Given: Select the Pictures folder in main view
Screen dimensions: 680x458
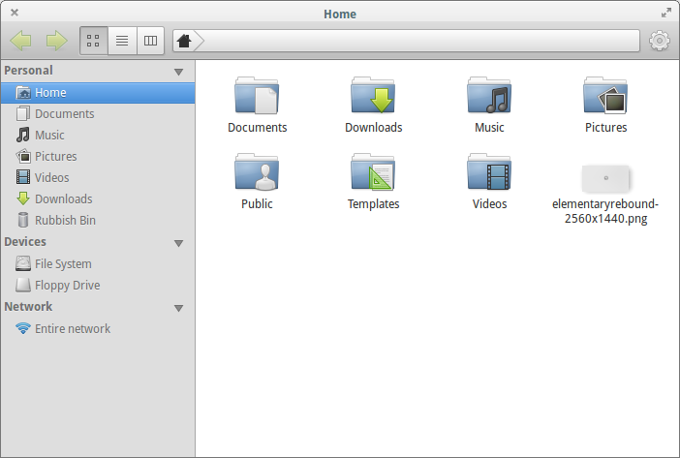Looking at the screenshot, I should click(605, 95).
